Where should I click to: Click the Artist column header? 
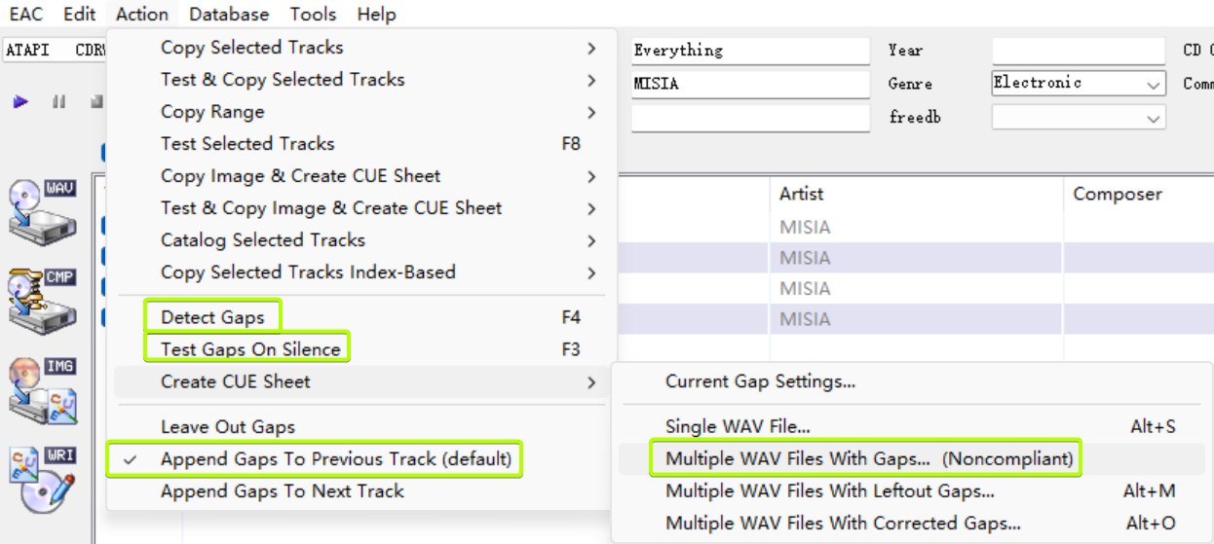pos(802,195)
